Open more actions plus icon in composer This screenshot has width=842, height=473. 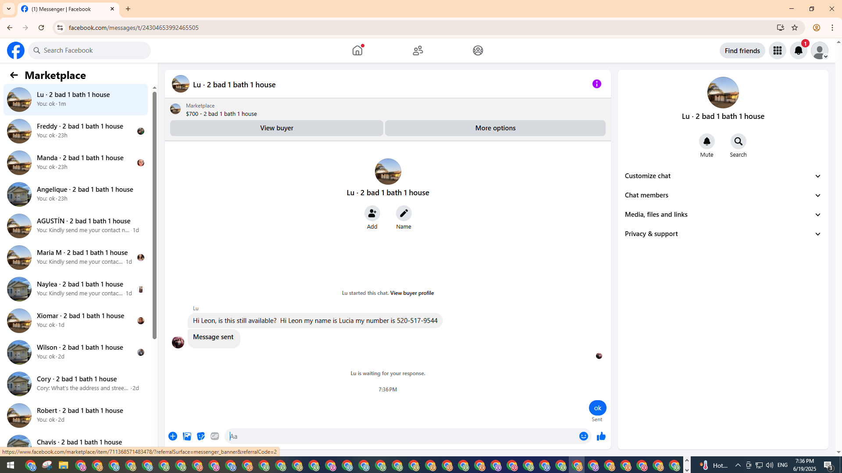click(x=173, y=436)
